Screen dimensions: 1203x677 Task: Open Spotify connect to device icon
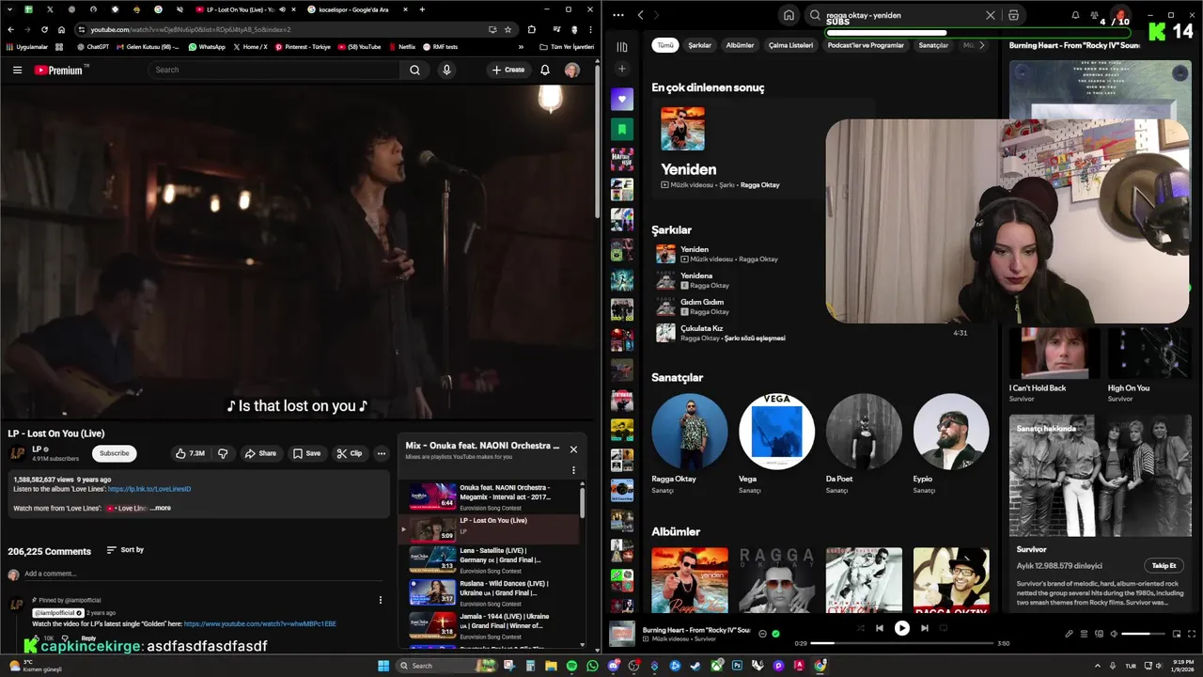[1099, 634]
